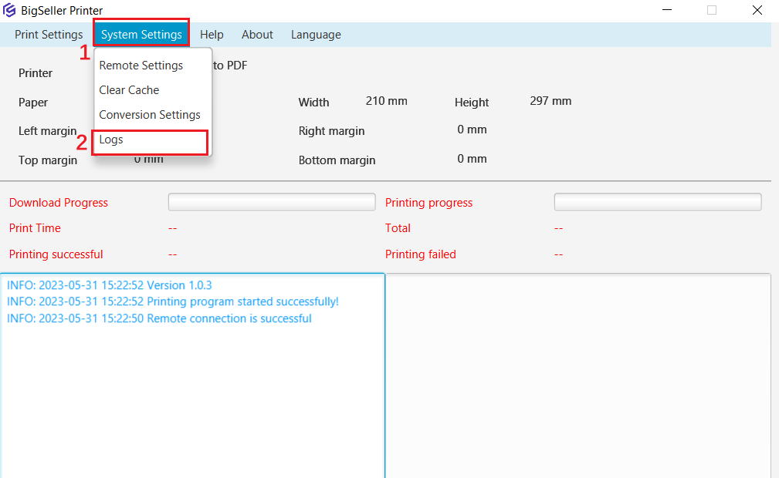Click the Bottom margin value 0 mm

(x=472, y=159)
